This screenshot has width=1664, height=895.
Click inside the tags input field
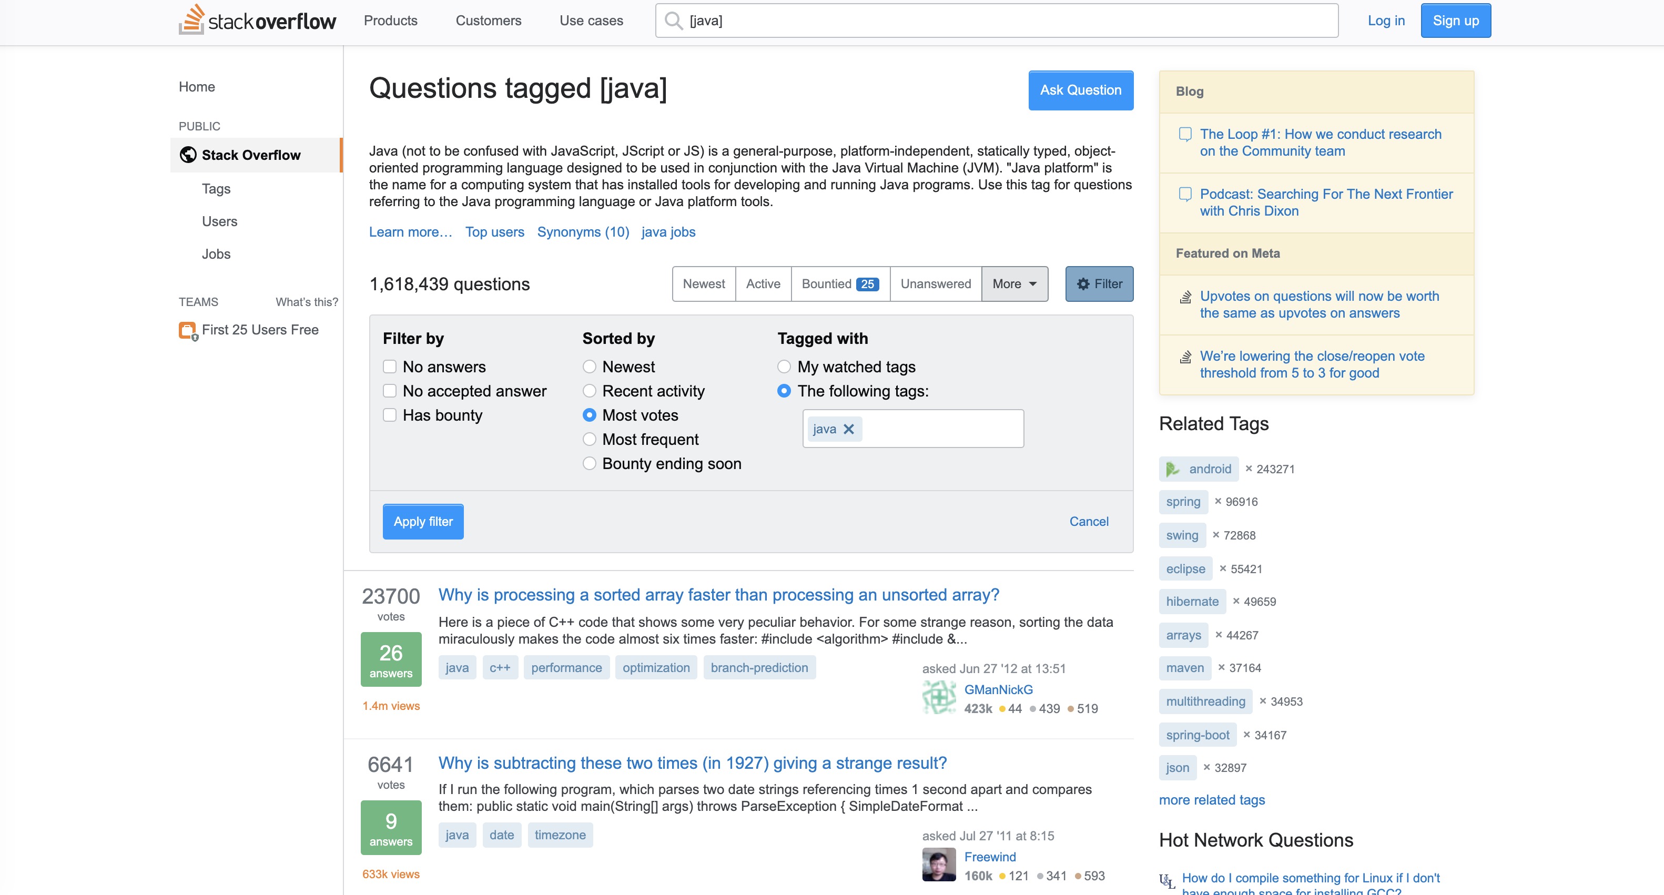coord(943,429)
